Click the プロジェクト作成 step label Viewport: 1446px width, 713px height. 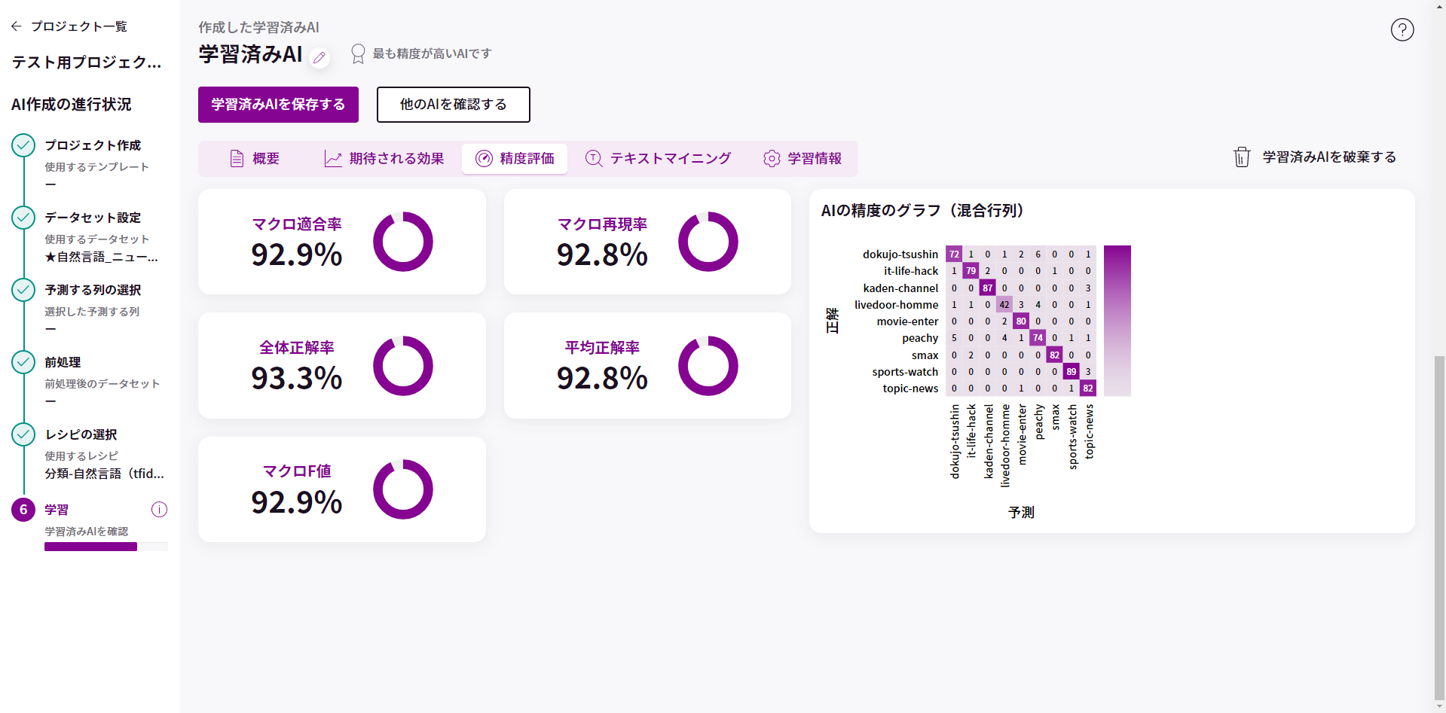pyautogui.click(x=93, y=145)
